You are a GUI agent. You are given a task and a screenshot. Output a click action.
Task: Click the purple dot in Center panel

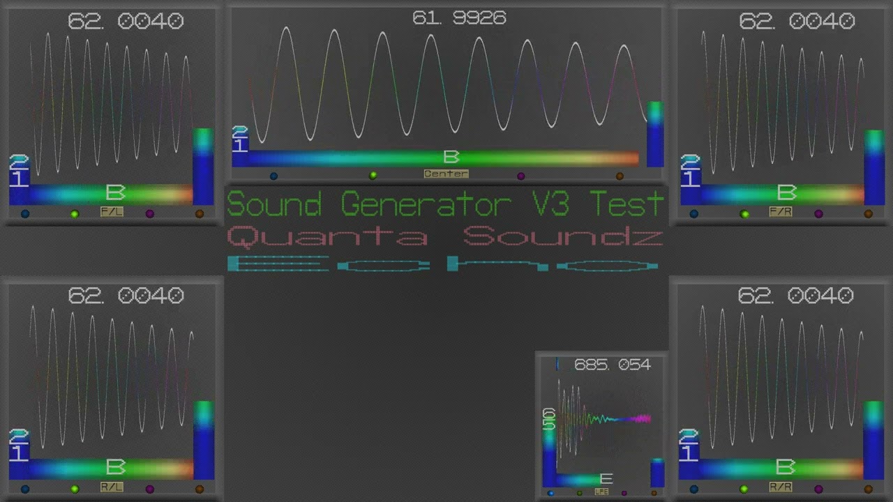click(x=520, y=176)
